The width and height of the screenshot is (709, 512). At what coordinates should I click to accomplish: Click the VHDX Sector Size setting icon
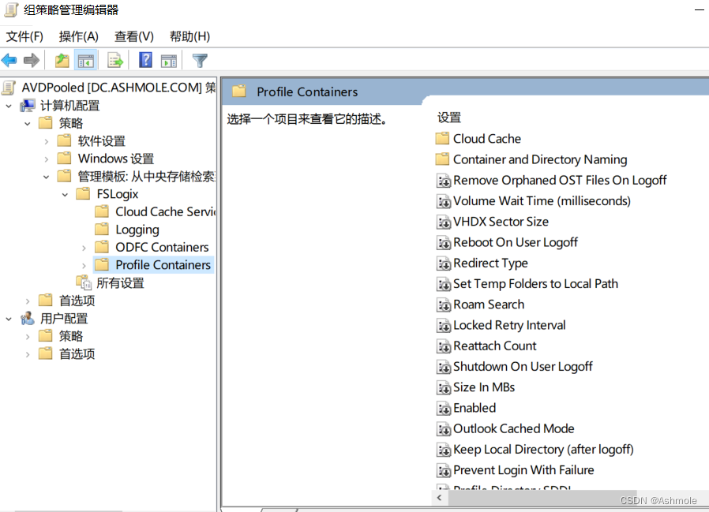444,222
